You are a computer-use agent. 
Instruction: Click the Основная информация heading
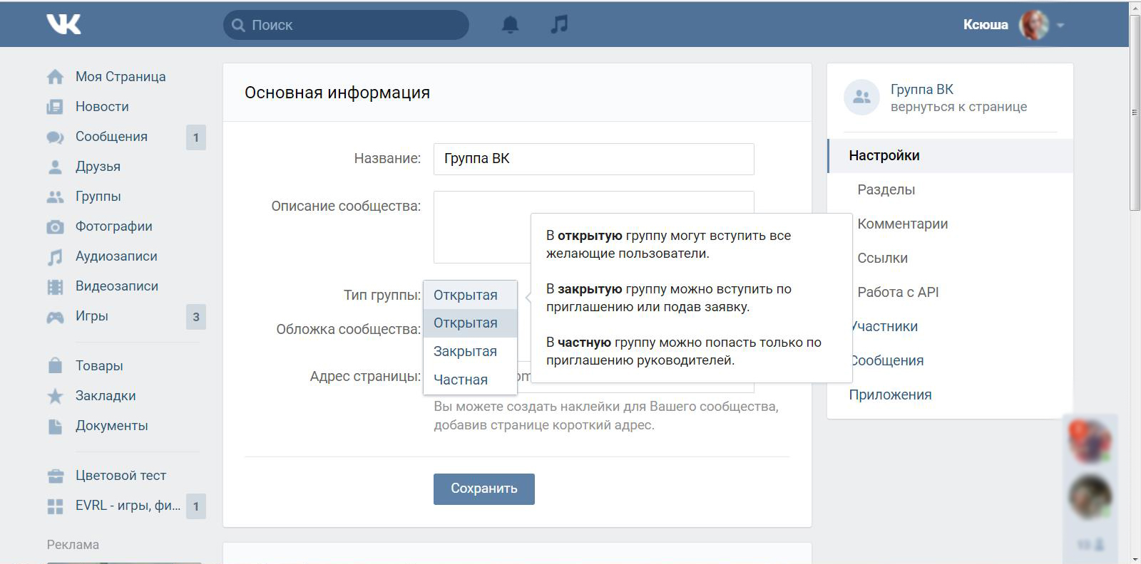coord(337,93)
